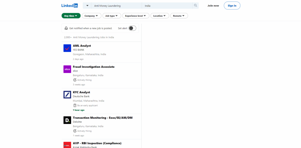This screenshot has width=301, height=148.
Task: Click 'Mumbai, Maharashtra, India' location text
Action: (x=88, y=101)
